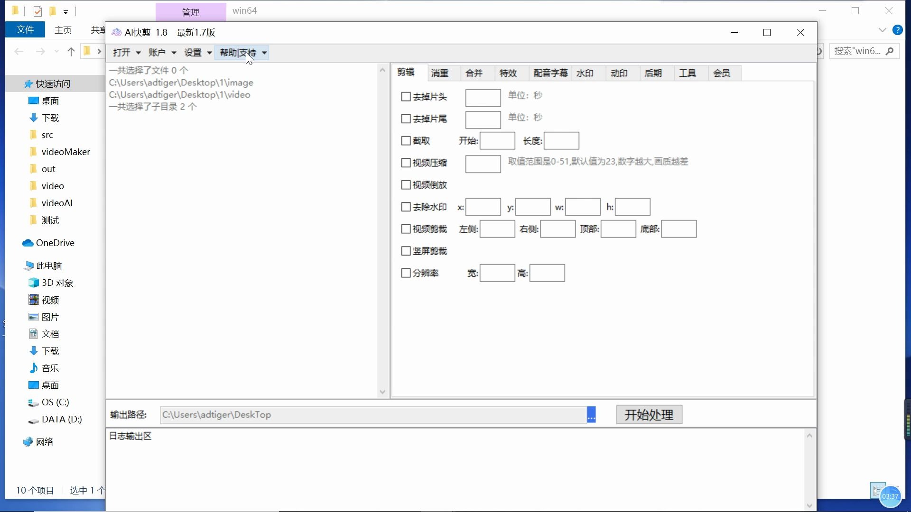Click the 图片 pictures icon
This screenshot has height=512, width=911.
pyautogui.click(x=33, y=317)
